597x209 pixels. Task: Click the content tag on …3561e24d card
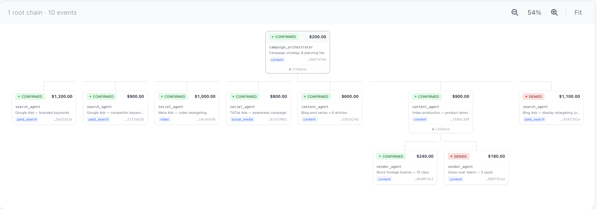click(x=309, y=119)
